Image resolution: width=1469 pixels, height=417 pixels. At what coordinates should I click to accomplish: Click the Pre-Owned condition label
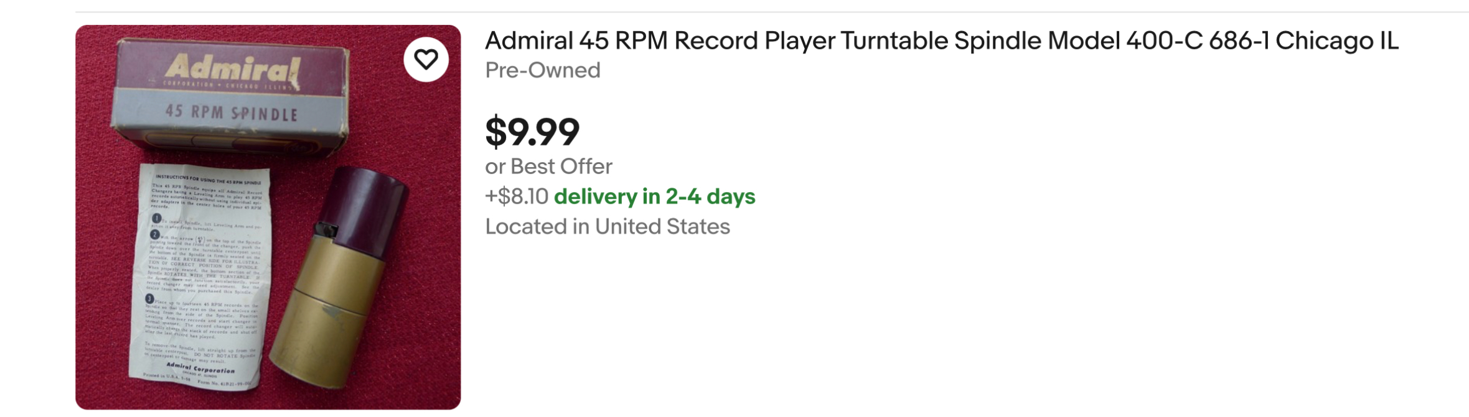coord(543,70)
